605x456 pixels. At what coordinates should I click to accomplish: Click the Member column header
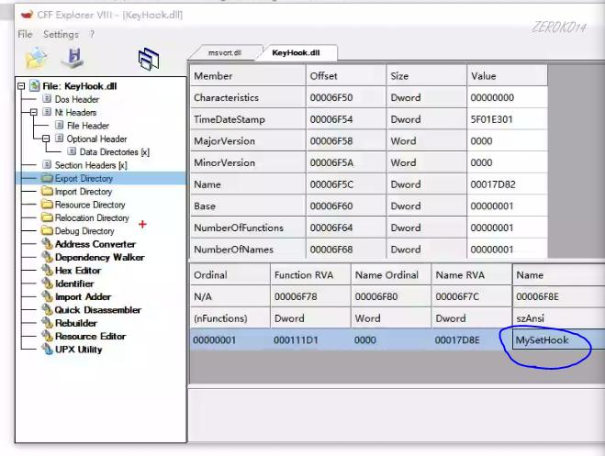(x=248, y=75)
